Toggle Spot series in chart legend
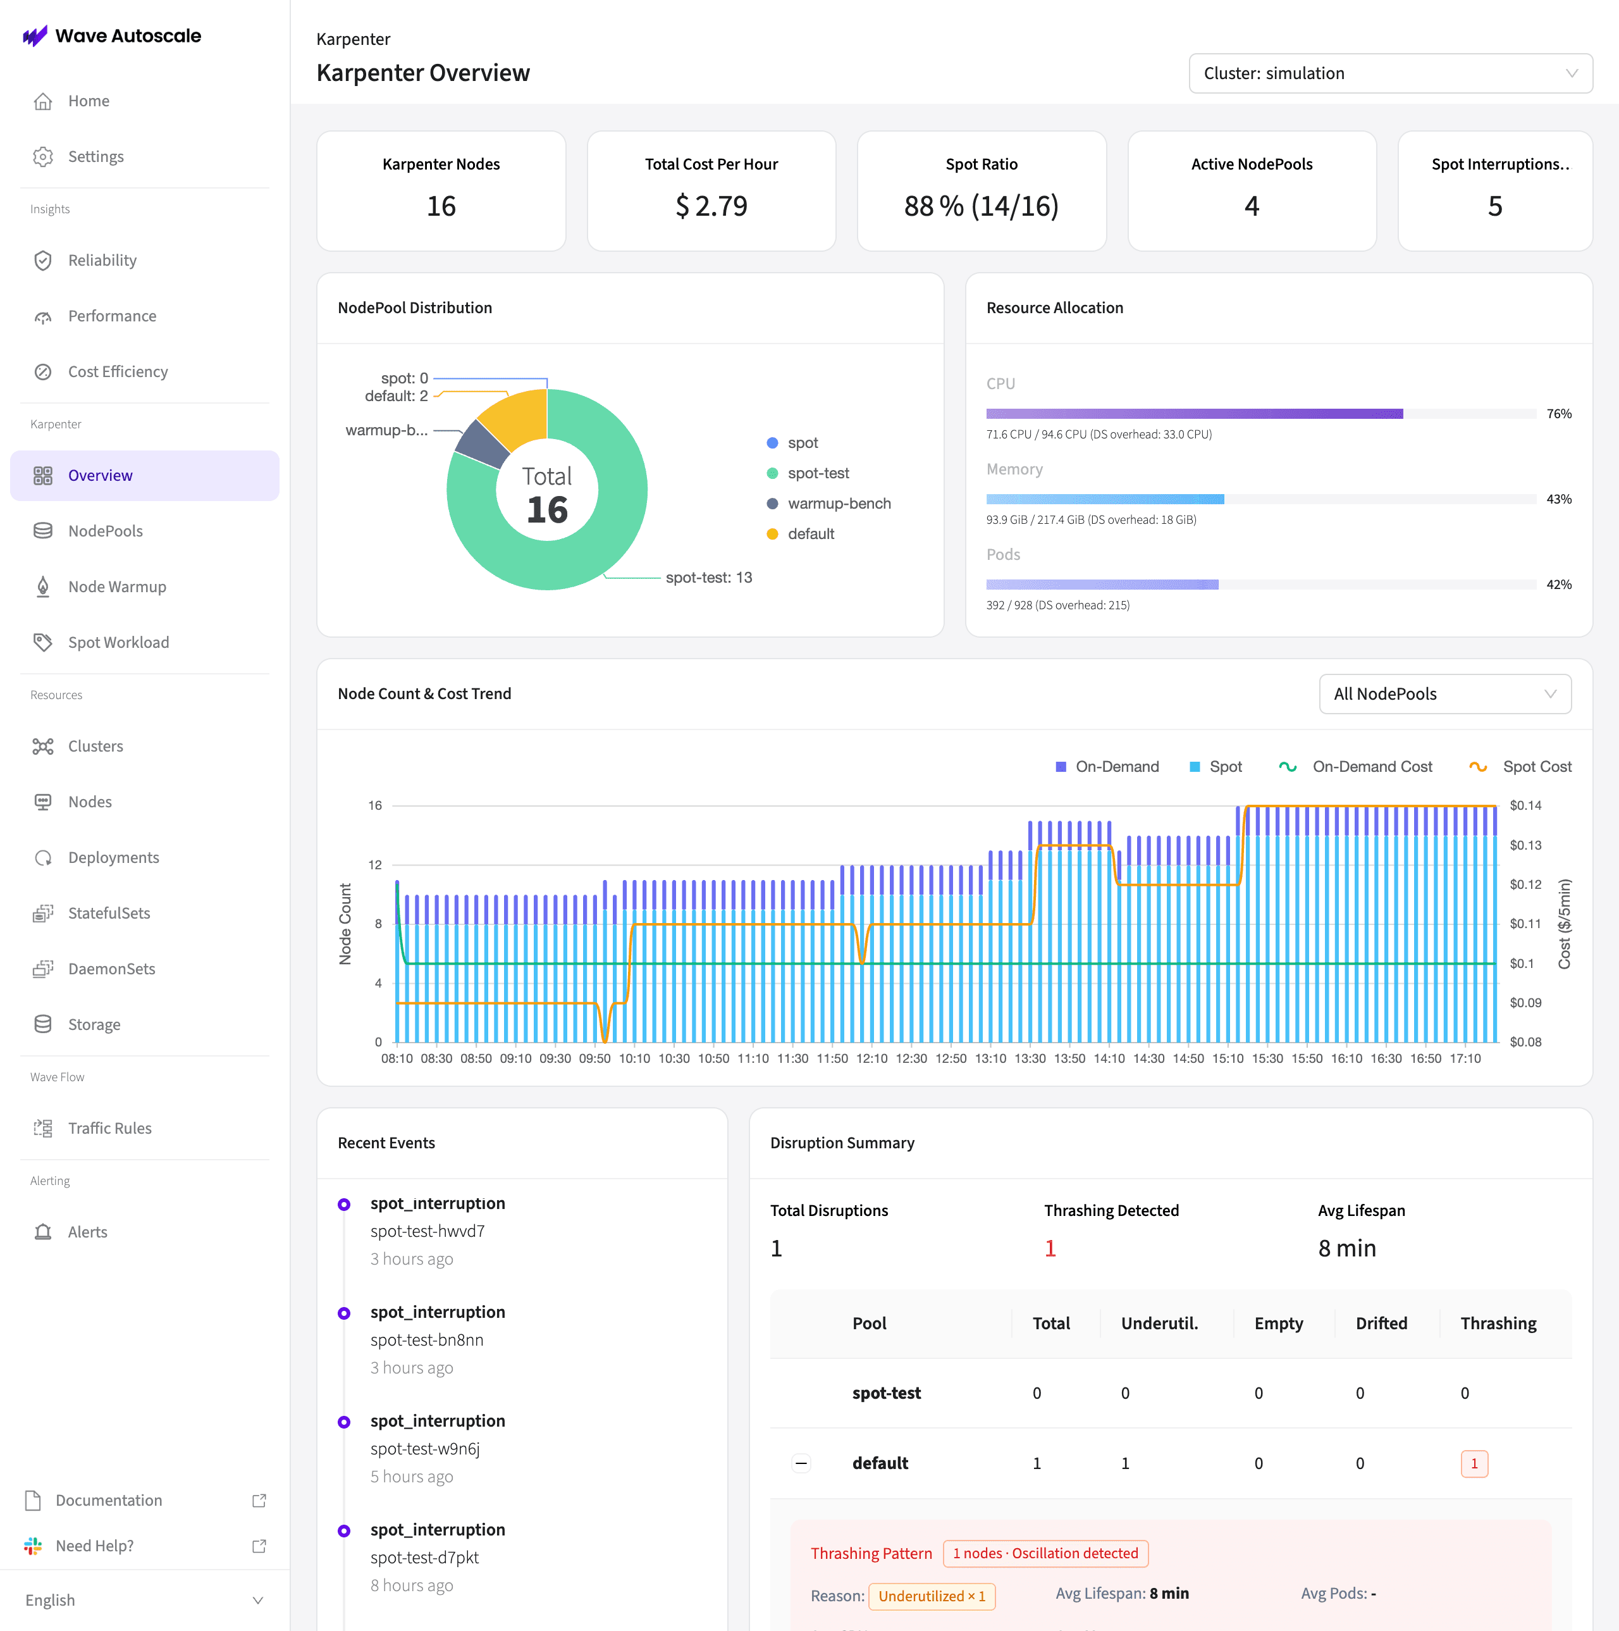This screenshot has width=1619, height=1631. tap(1216, 768)
